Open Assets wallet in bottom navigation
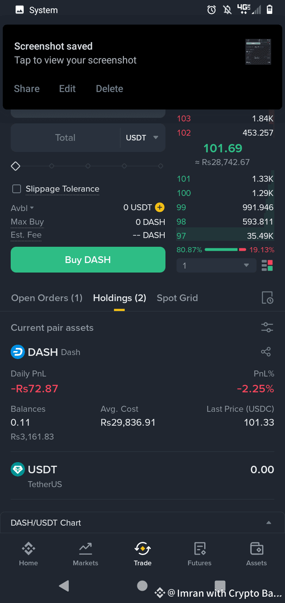Viewport: 285px width, 603px height. (256, 554)
